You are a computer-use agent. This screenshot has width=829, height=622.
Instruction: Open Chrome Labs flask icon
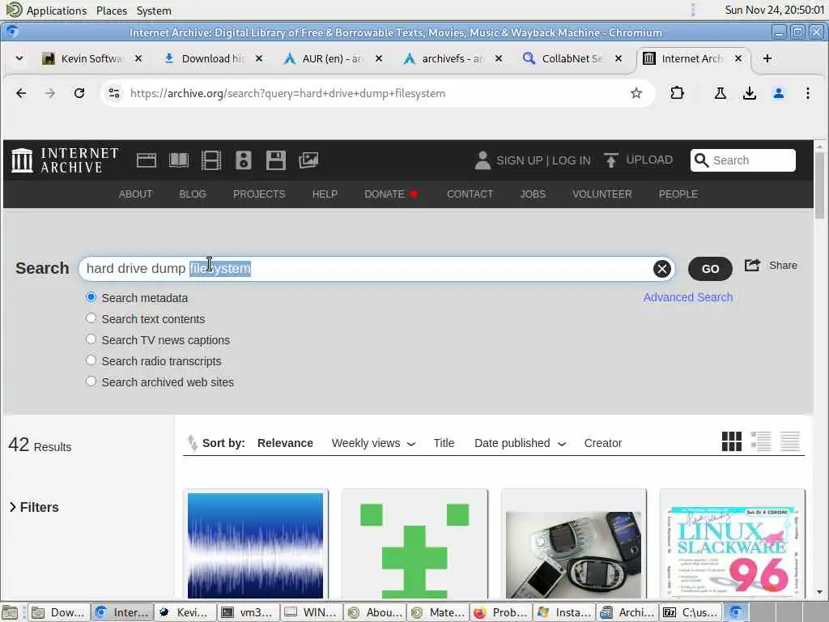pyautogui.click(x=720, y=94)
